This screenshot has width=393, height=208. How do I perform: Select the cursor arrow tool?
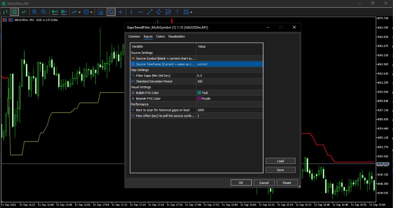point(111,12)
